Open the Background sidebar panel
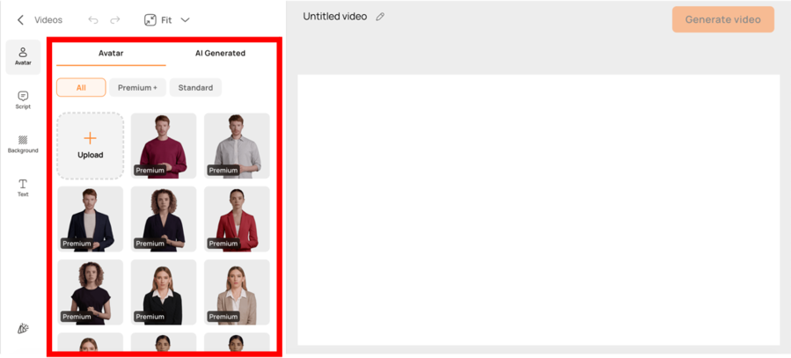The image size is (791, 358). 23,144
